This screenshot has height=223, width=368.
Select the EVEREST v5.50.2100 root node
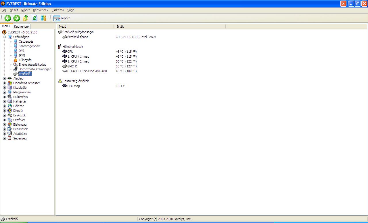tap(22, 32)
